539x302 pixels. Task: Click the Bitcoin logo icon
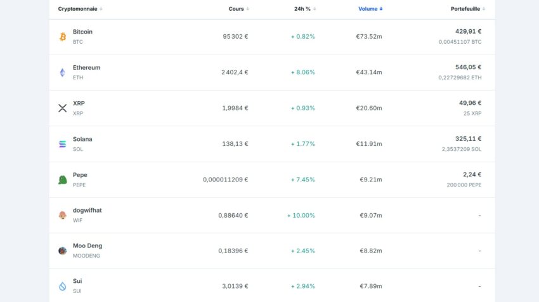[x=63, y=36]
